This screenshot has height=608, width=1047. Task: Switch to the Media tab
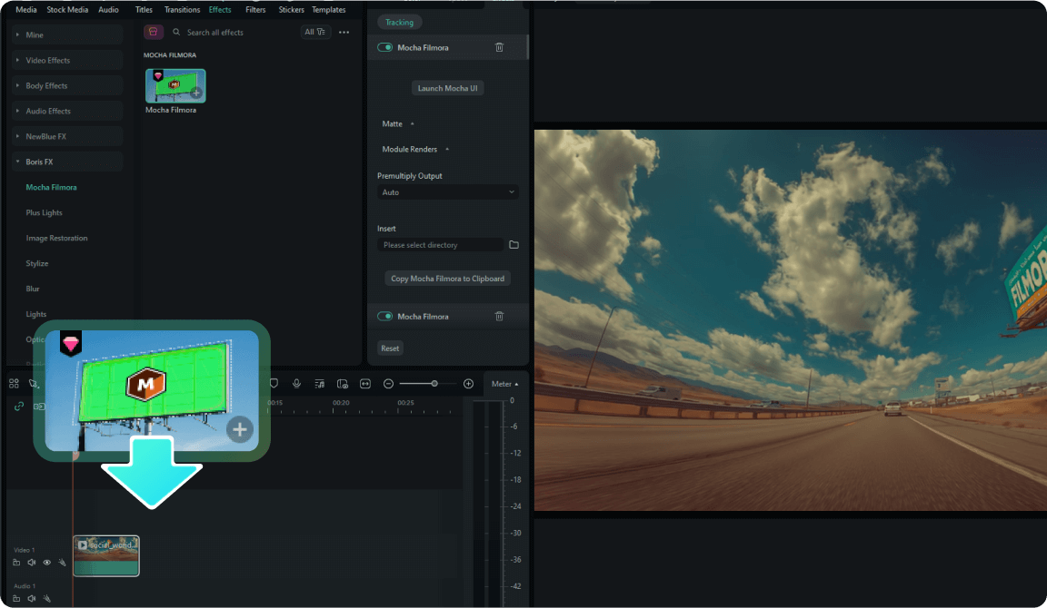[x=26, y=9]
